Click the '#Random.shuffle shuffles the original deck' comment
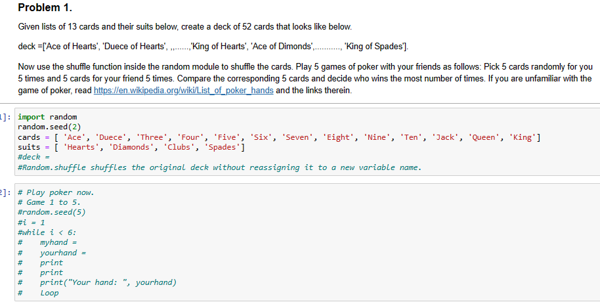 pyautogui.click(x=220, y=167)
